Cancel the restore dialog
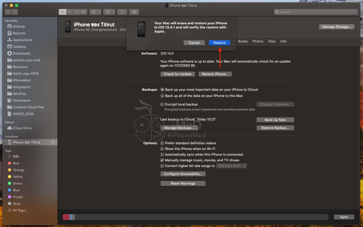Viewport: 363px width, 227px height. (194, 43)
